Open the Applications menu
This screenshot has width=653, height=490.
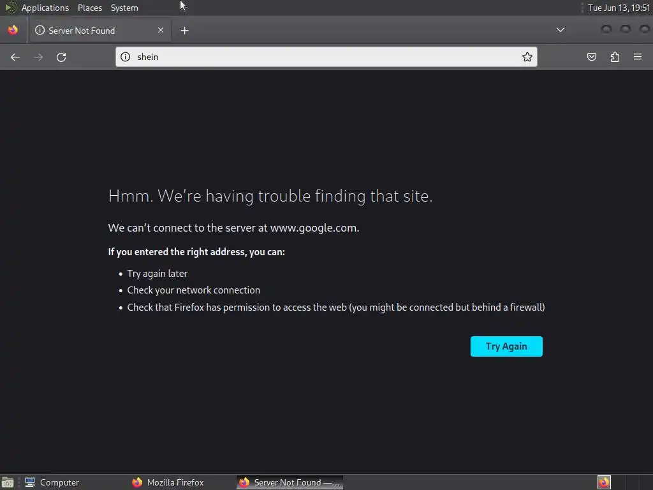click(45, 8)
